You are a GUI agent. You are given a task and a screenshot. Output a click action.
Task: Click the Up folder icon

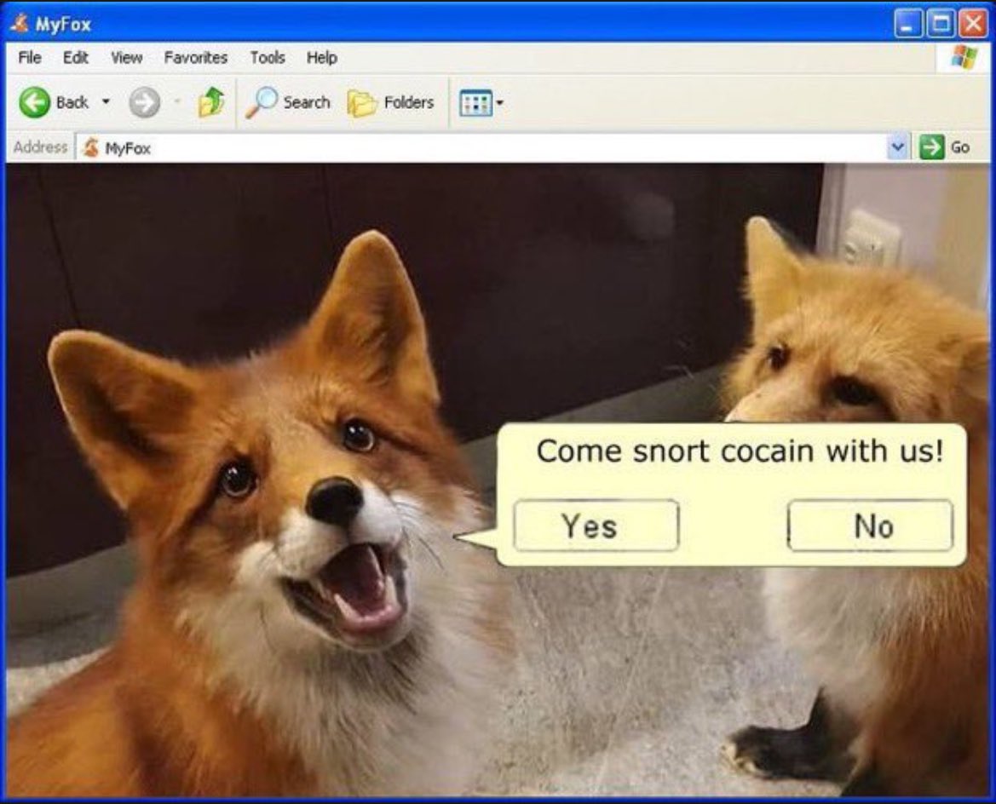211,100
